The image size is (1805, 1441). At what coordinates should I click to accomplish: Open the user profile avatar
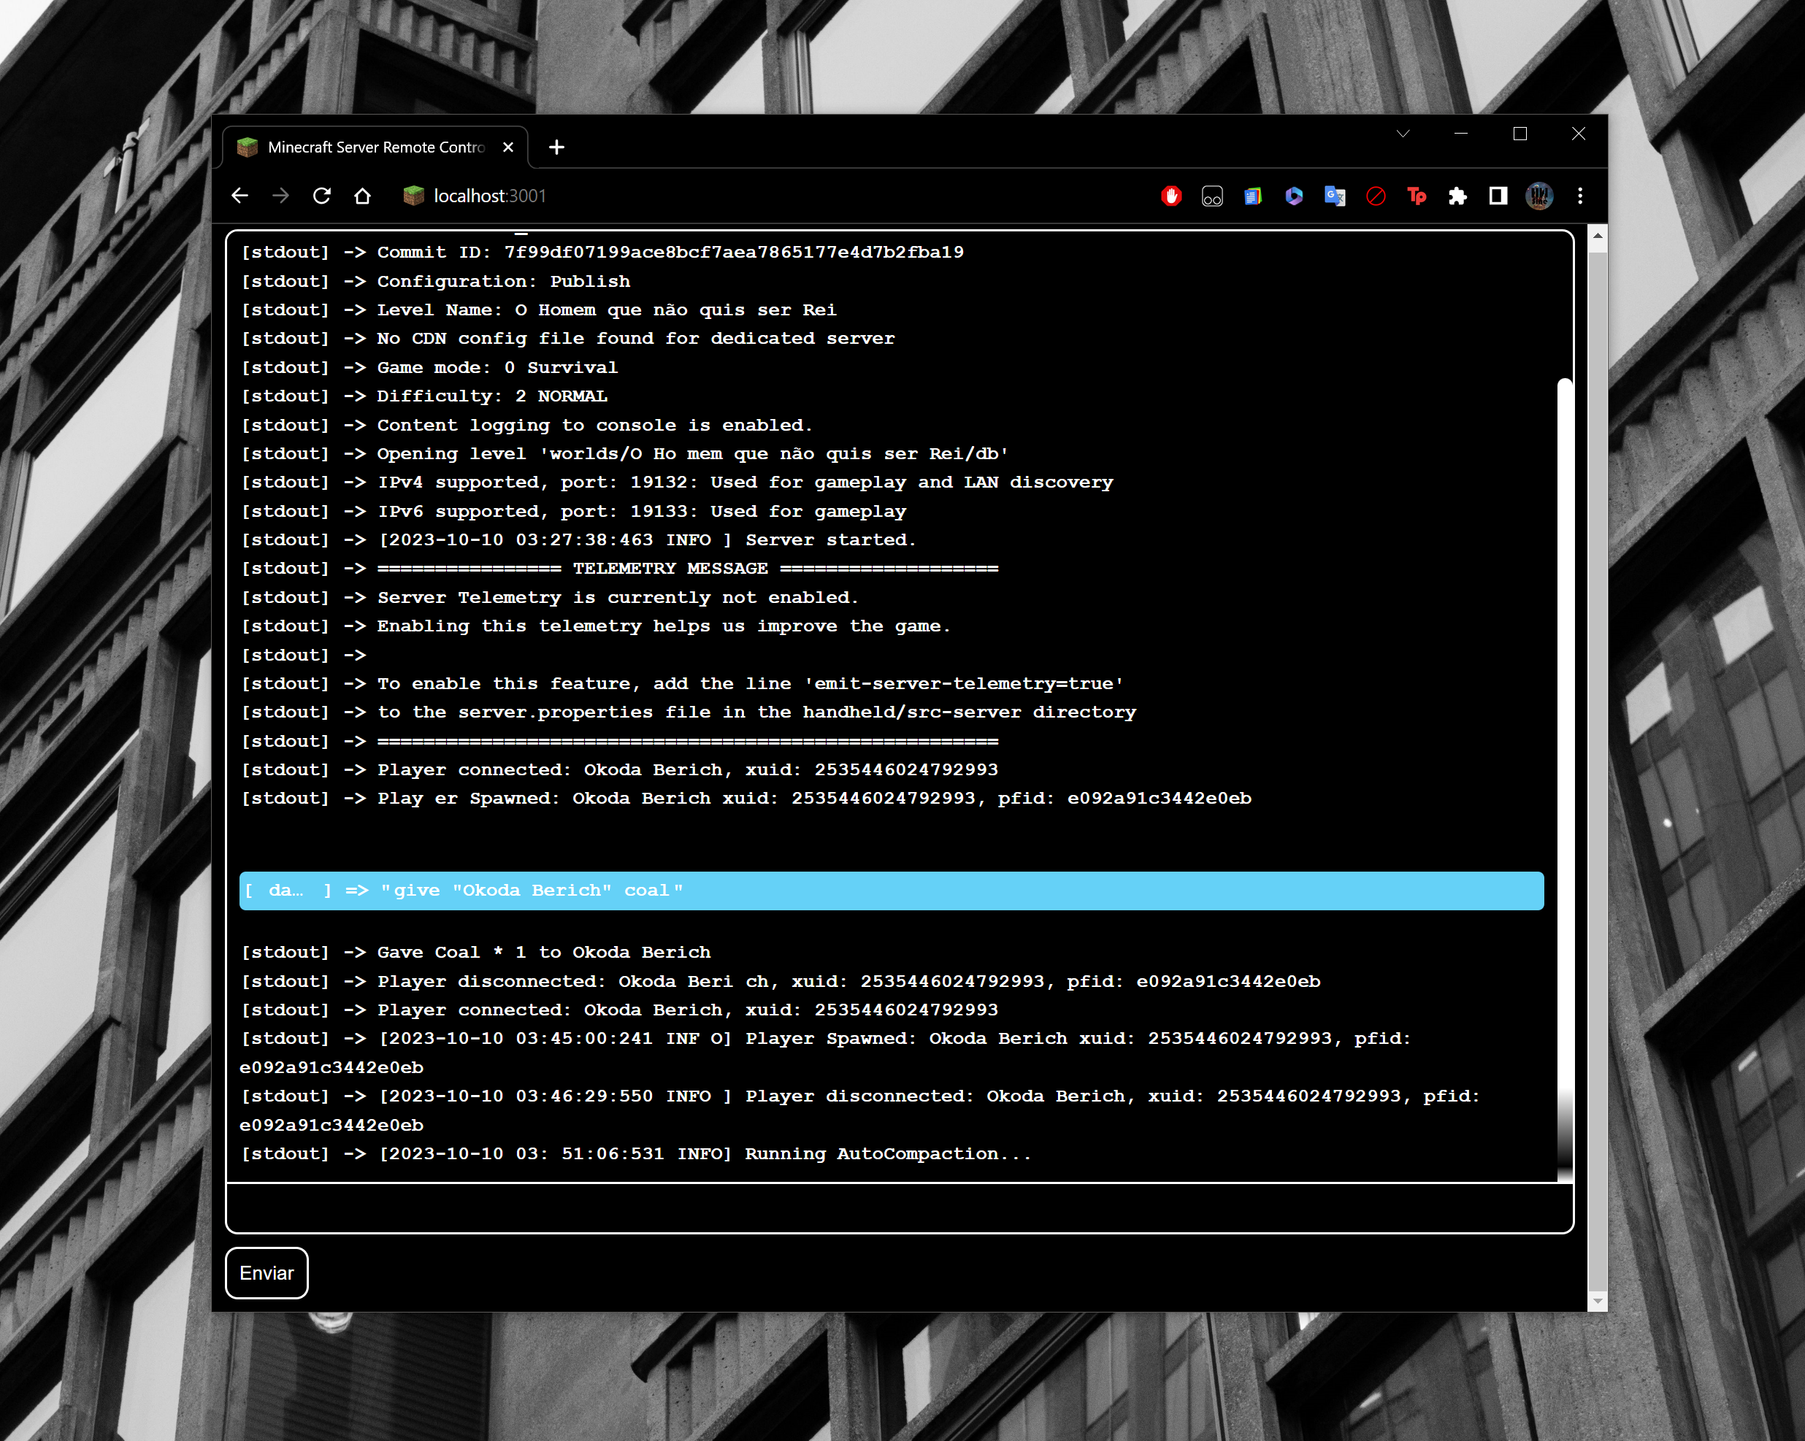click(x=1538, y=196)
